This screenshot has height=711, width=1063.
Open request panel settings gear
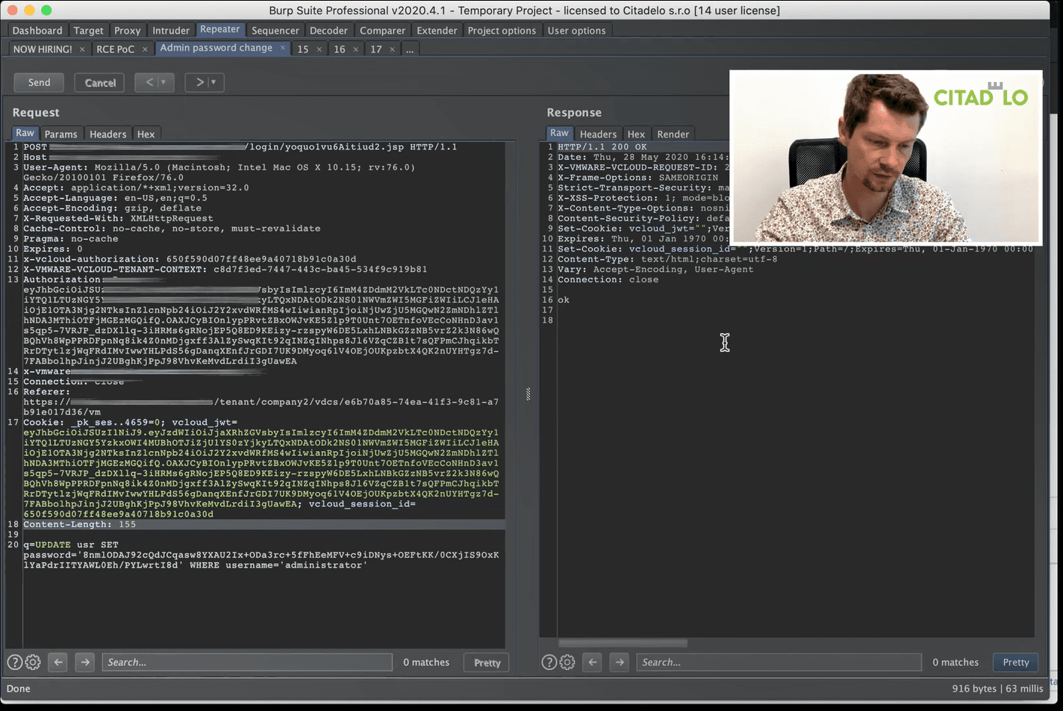point(33,662)
